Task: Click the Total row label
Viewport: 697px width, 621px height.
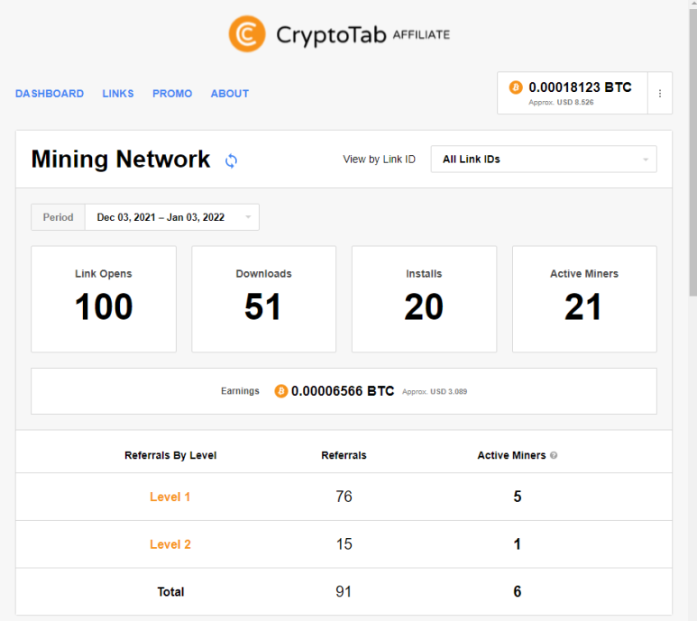Action: click(x=170, y=591)
